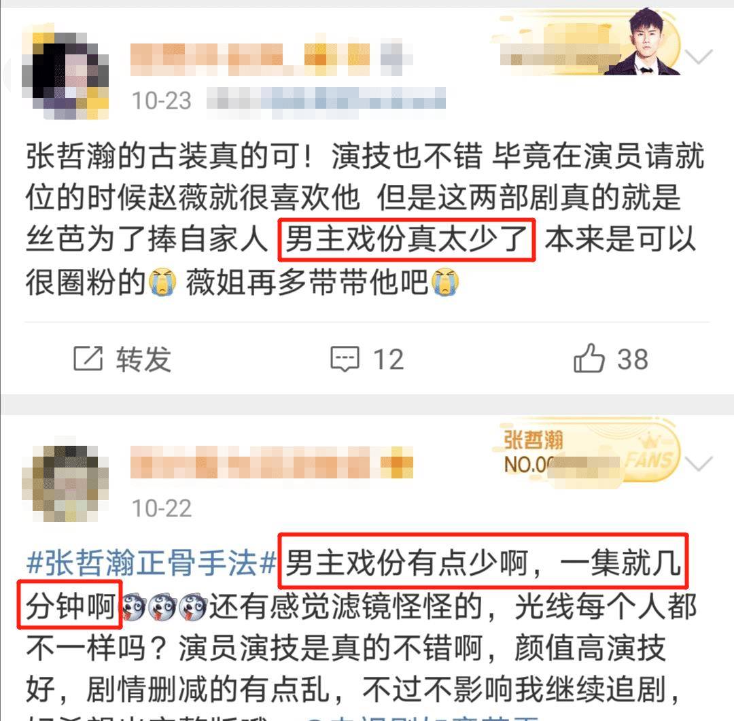Expand the first post's chevron options menu
The image size is (734, 721).
(x=699, y=56)
